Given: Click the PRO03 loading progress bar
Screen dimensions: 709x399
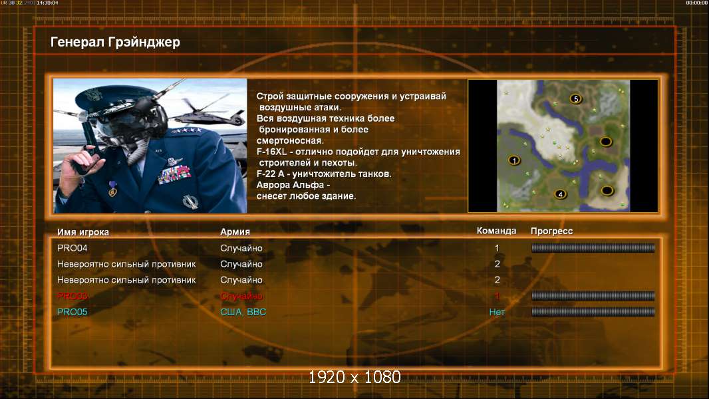Looking at the screenshot, I should point(593,296).
